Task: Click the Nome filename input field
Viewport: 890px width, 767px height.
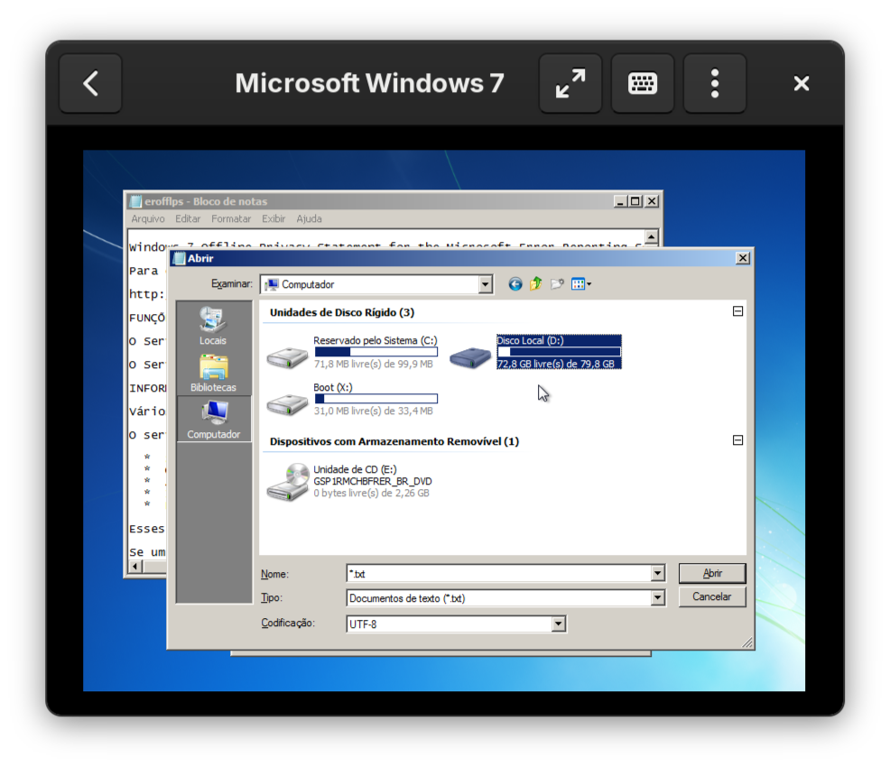Action: point(499,574)
